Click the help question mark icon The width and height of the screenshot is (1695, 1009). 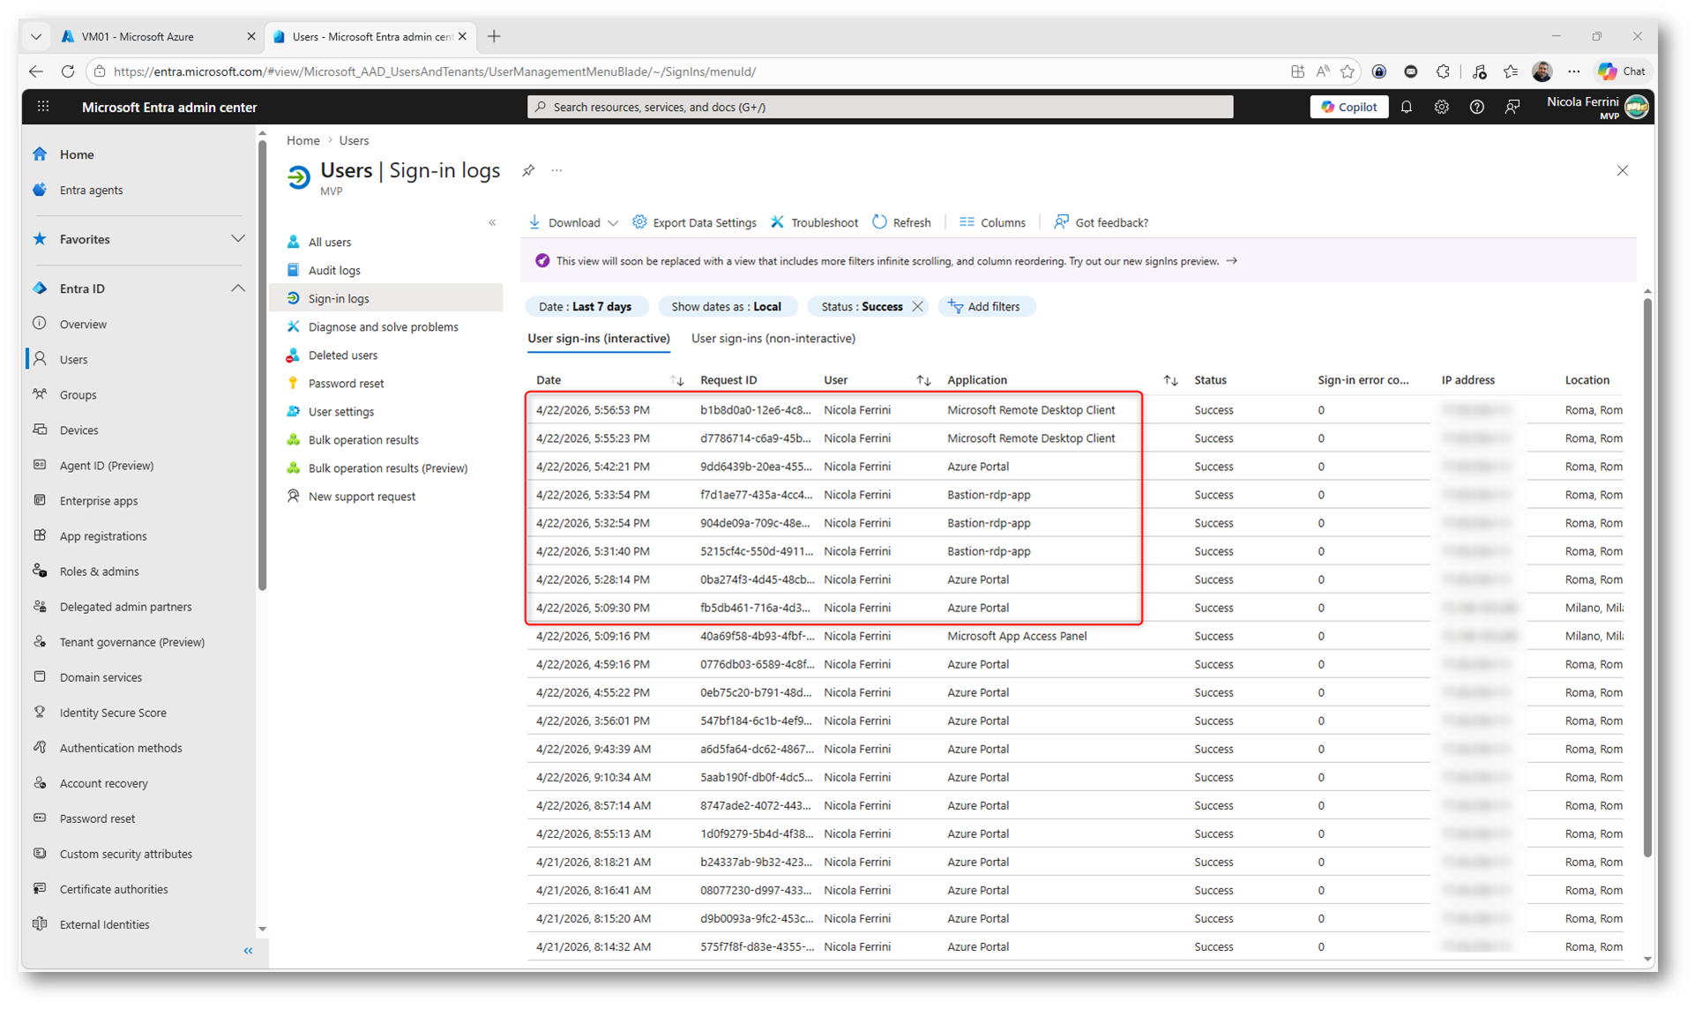tap(1476, 107)
